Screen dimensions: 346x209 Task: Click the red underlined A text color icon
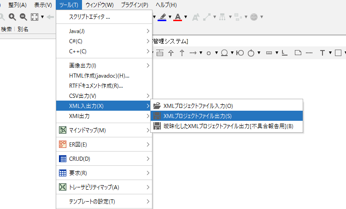(x=178, y=17)
